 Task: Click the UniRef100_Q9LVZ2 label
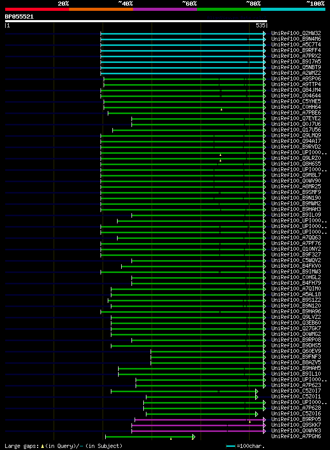[x=296, y=317]
